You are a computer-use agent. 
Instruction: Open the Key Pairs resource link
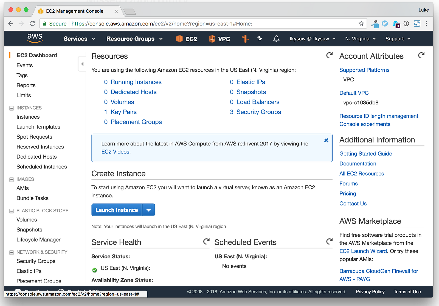coord(123,112)
